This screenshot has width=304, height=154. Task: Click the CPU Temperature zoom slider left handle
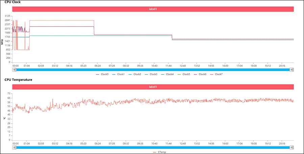(x=14, y=147)
